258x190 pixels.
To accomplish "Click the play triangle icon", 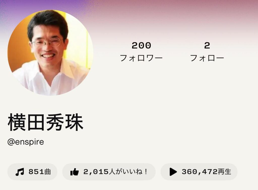I will (173, 172).
